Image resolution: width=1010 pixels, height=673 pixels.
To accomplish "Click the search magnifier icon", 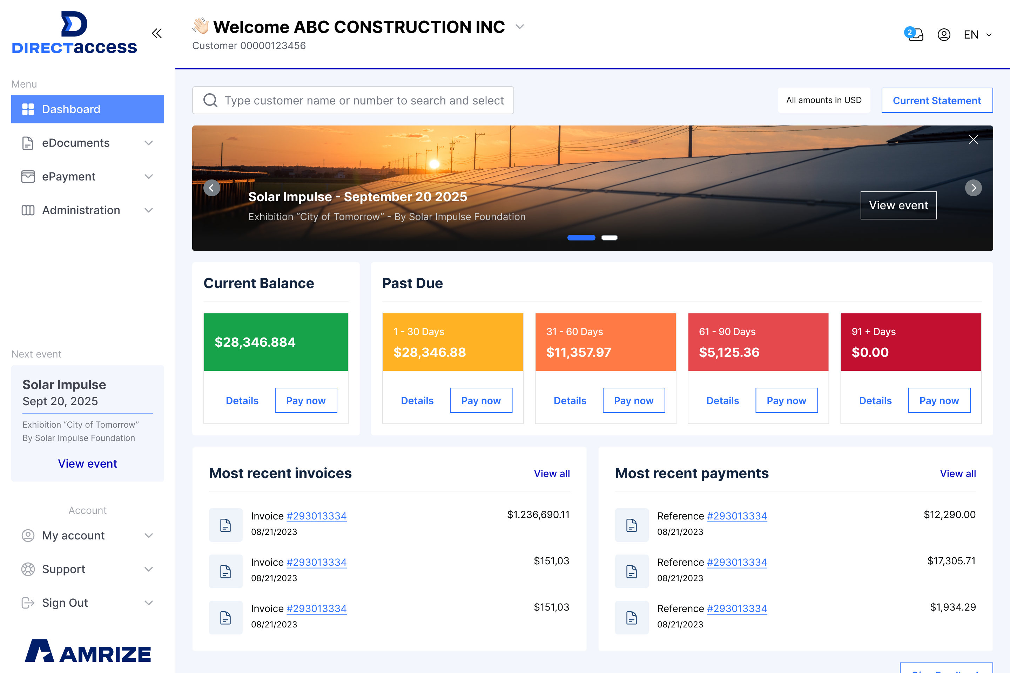I will 210,101.
